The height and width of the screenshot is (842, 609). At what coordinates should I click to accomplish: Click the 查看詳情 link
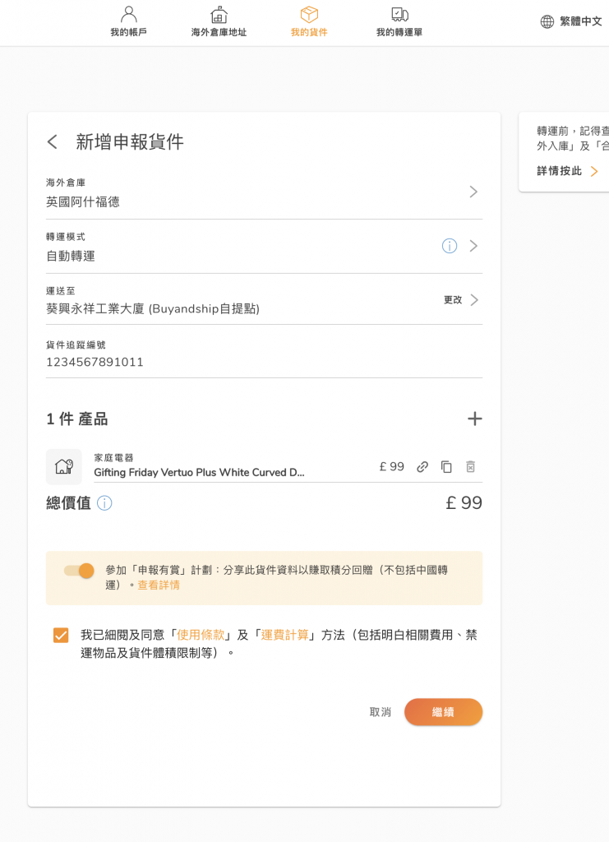click(x=159, y=585)
